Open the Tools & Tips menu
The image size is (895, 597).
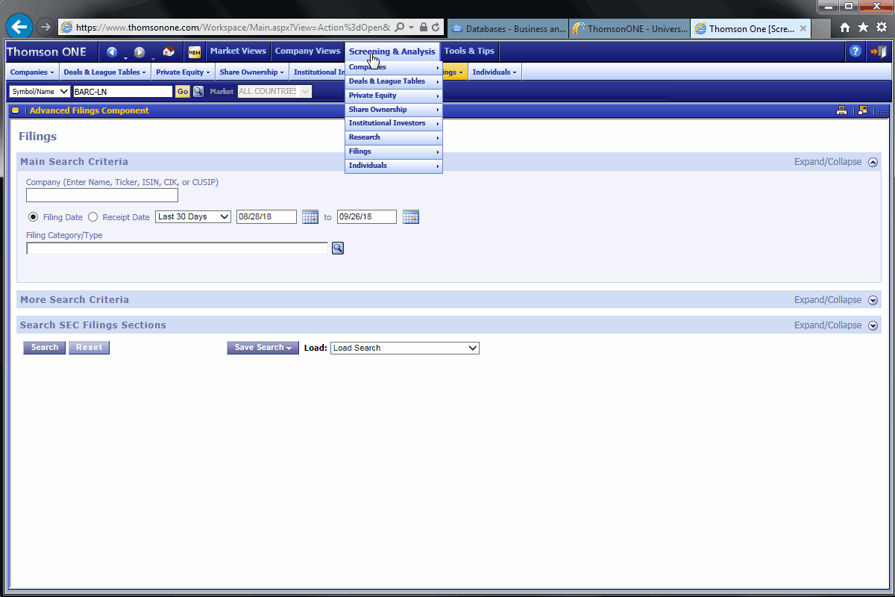click(x=469, y=51)
